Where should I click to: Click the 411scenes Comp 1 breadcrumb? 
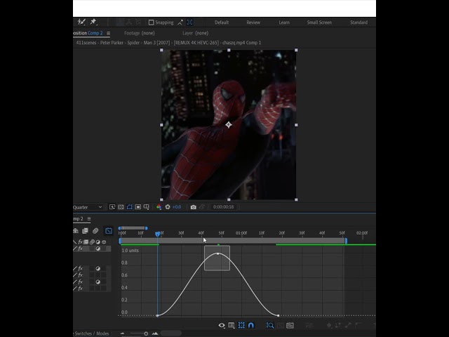168,43
